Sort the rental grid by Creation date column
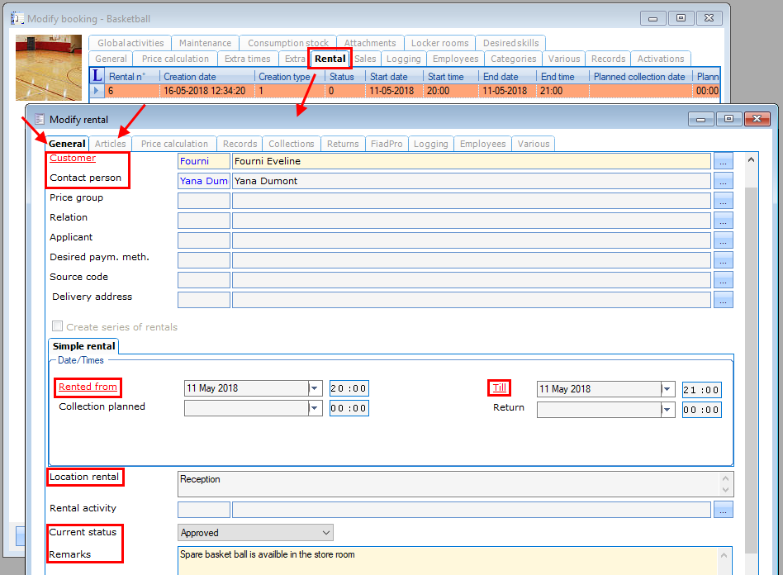The height and width of the screenshot is (575, 783). pyautogui.click(x=207, y=77)
